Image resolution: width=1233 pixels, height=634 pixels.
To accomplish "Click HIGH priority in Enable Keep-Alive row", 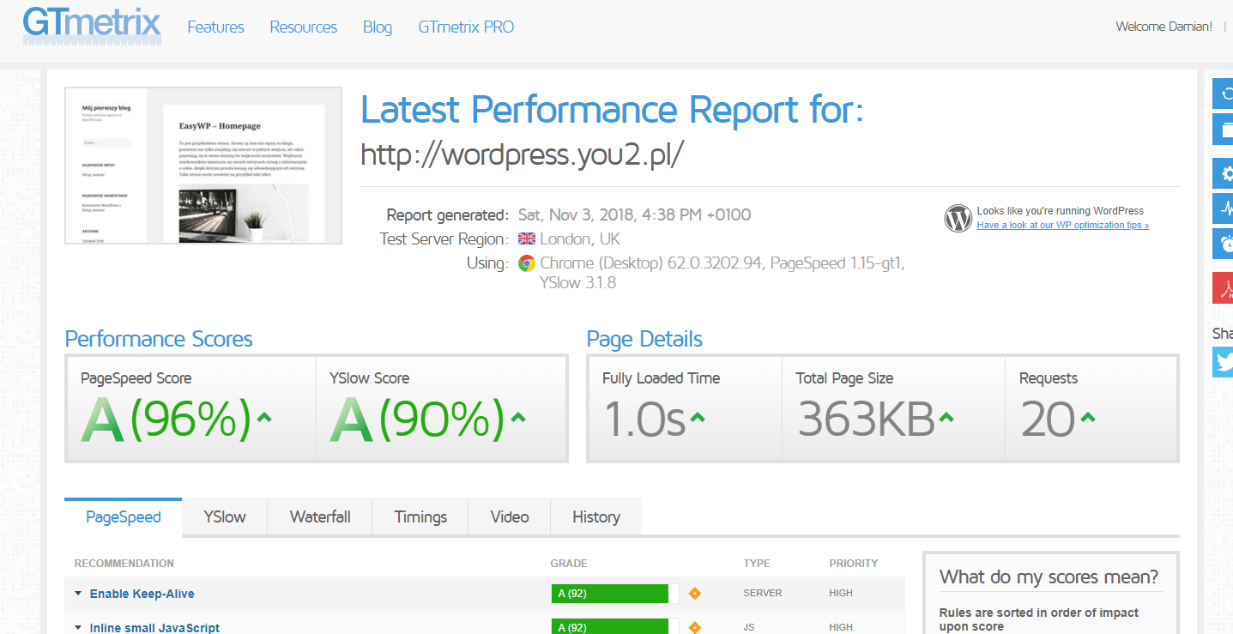I will pos(841,594).
